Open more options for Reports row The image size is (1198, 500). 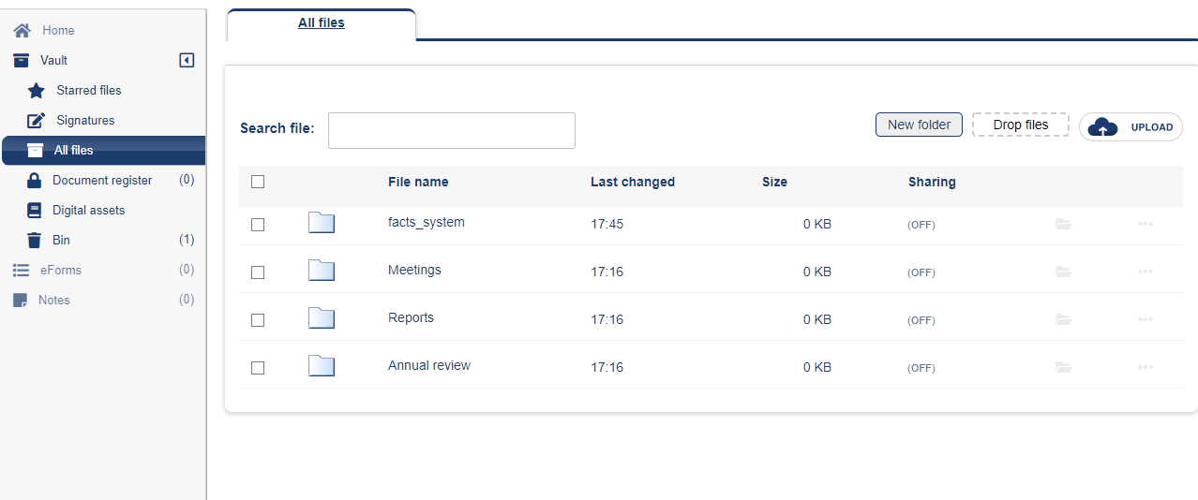click(1145, 319)
